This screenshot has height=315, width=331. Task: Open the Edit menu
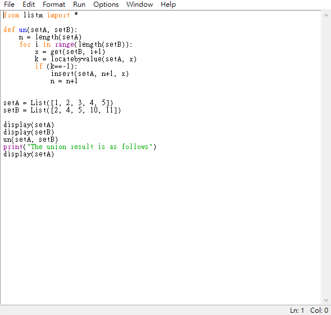pyautogui.click(x=29, y=4)
